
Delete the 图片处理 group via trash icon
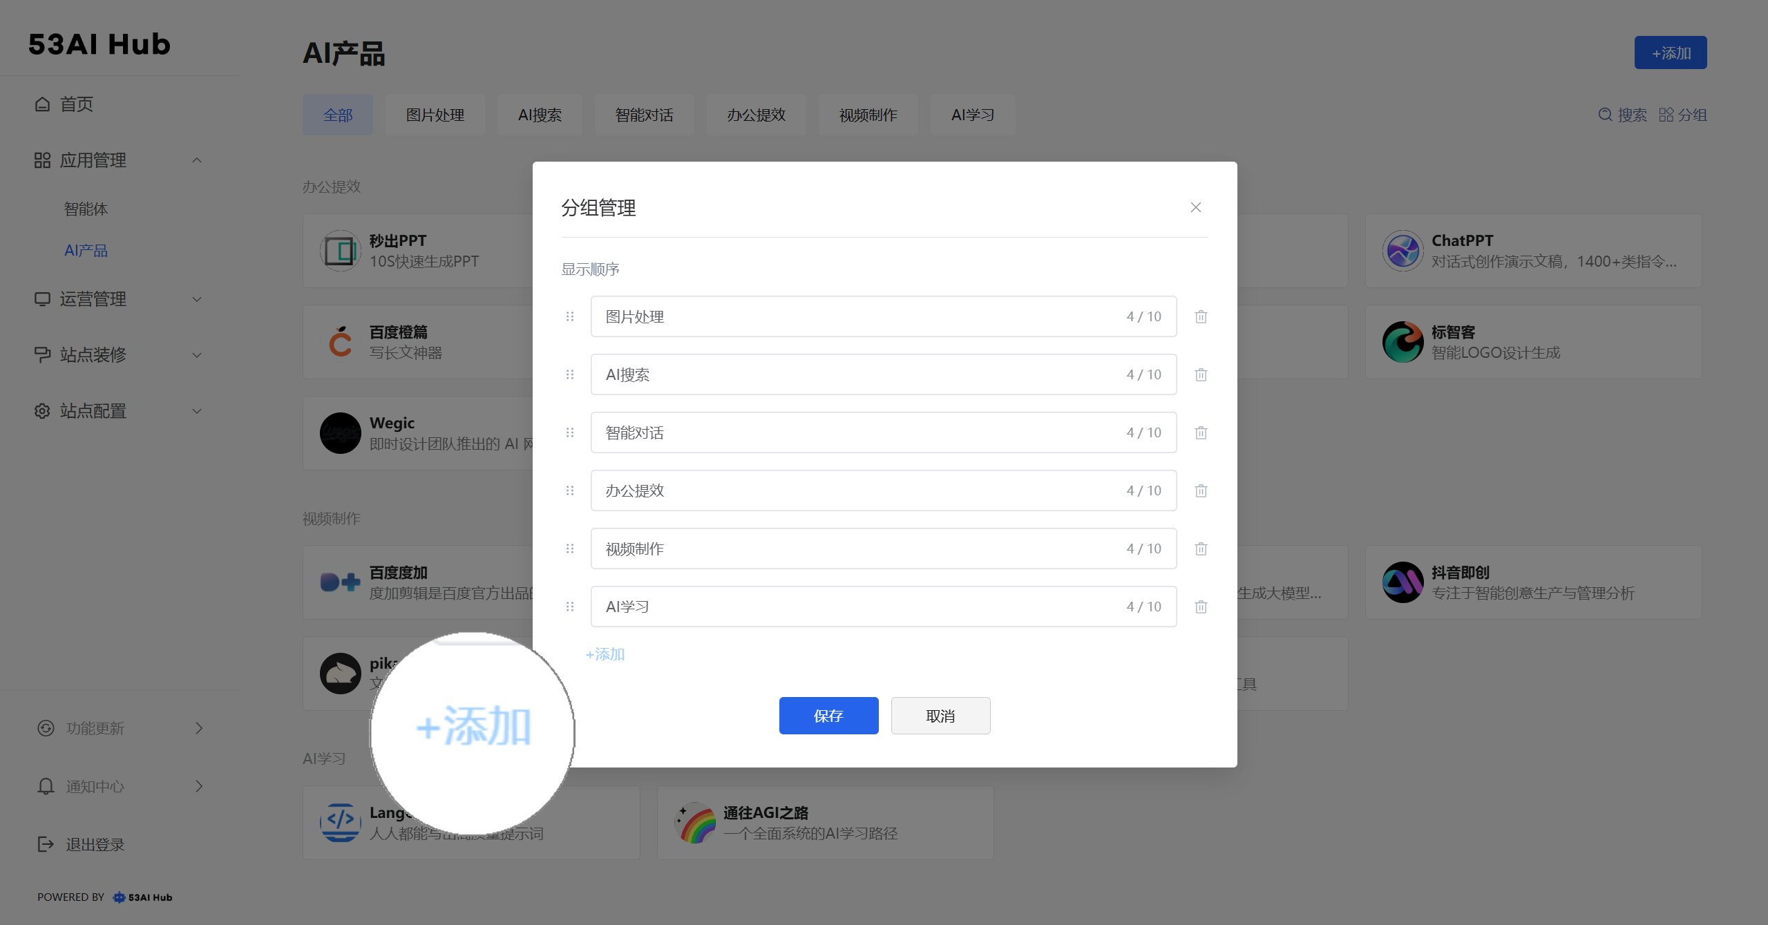pos(1201,316)
